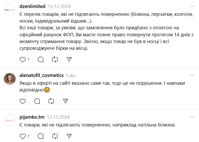The width and height of the screenshot is (199, 142).
Task: Repost the alenatofil_cosmetics comment
Action: click(x=51, y=101)
